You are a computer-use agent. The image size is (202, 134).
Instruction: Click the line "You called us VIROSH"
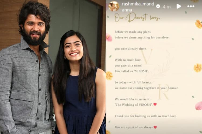[132, 71]
